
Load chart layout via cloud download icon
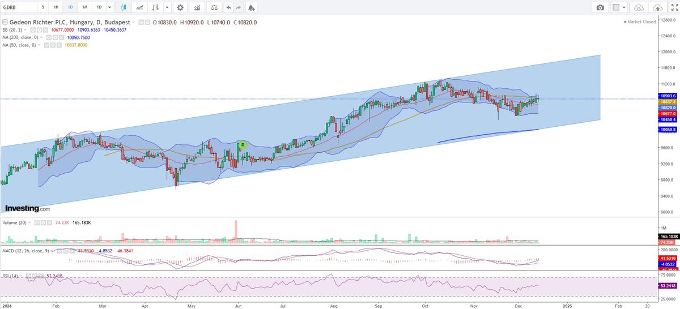[x=639, y=7]
